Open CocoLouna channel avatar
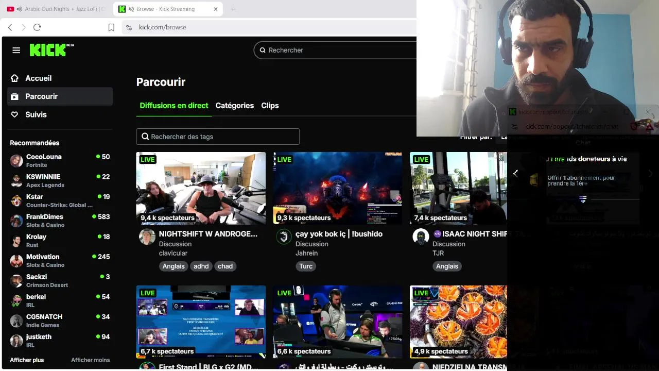659x371 pixels. [16, 161]
